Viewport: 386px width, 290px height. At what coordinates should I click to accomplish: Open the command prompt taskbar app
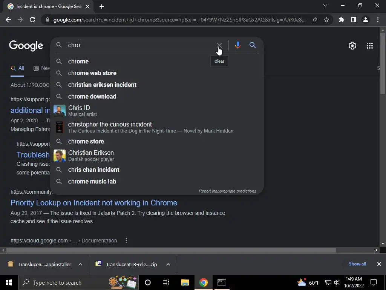click(222, 282)
